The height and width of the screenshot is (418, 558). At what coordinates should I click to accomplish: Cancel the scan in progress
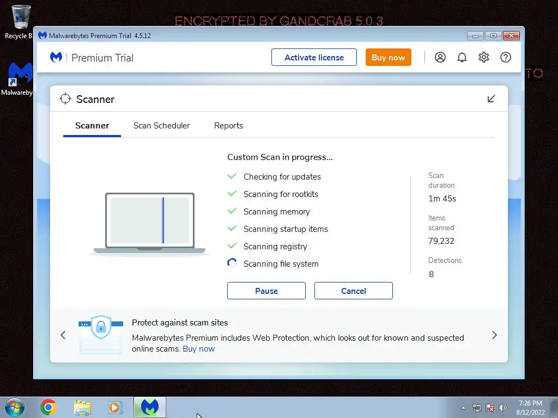coord(353,291)
